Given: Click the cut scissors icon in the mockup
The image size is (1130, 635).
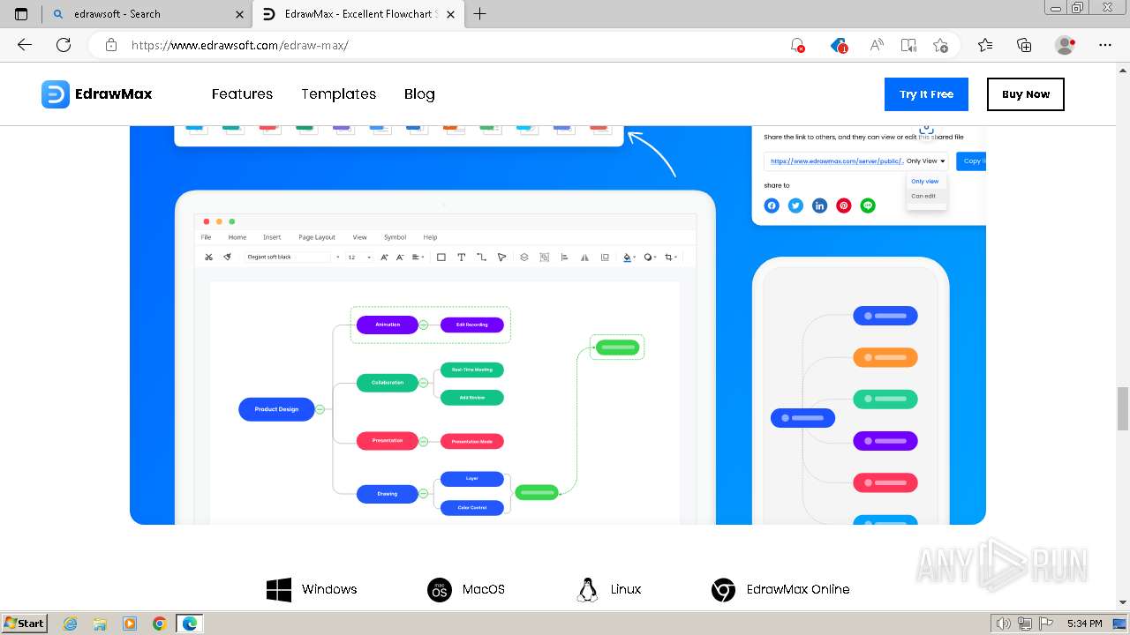Looking at the screenshot, I should 208,258.
